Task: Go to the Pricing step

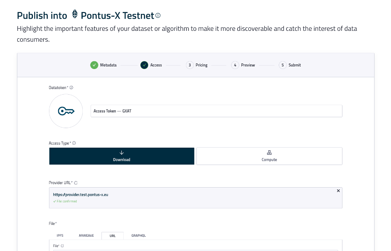Action: click(x=197, y=65)
